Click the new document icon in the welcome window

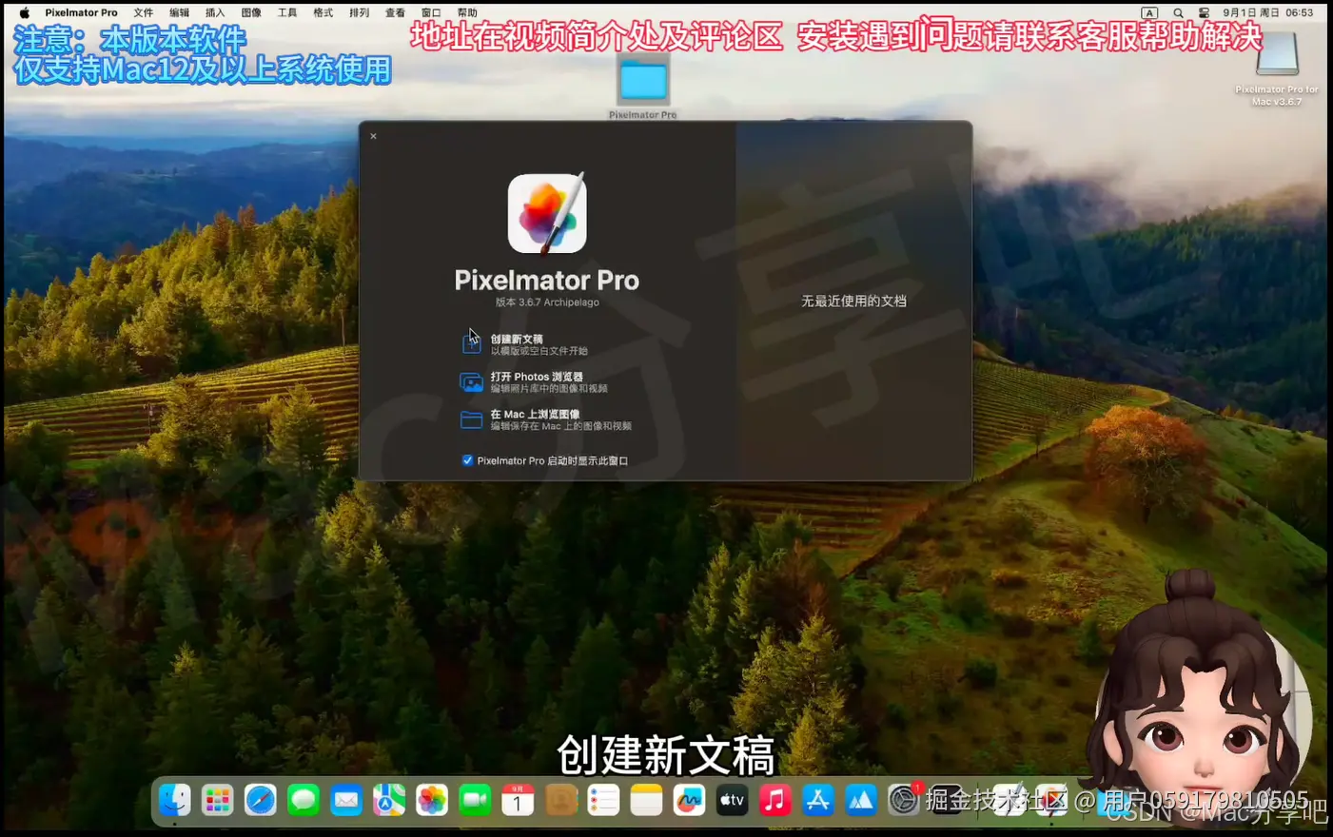pos(472,342)
